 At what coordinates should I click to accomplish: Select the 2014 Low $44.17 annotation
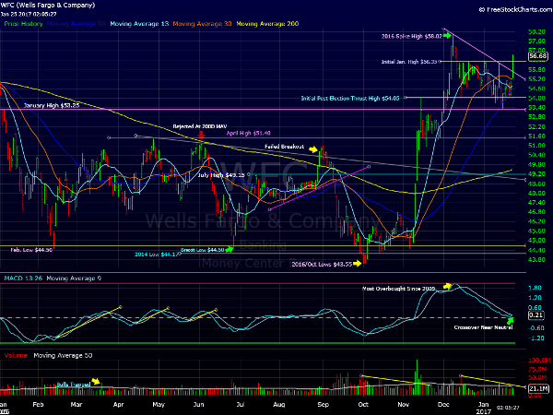[157, 255]
